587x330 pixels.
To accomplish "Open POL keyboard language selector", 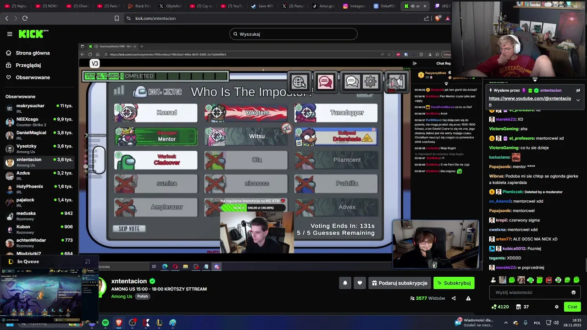I will click(537, 323).
